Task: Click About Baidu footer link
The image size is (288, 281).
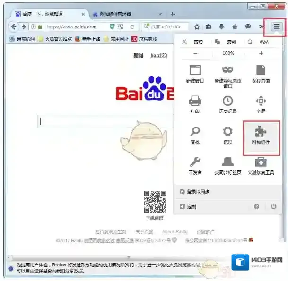Action: click(x=175, y=232)
